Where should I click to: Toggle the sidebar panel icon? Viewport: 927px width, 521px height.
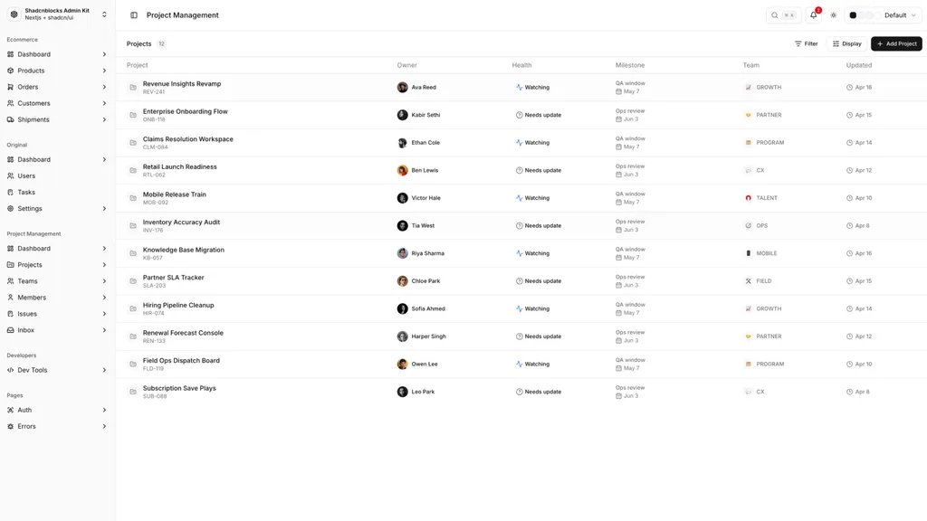pos(134,15)
